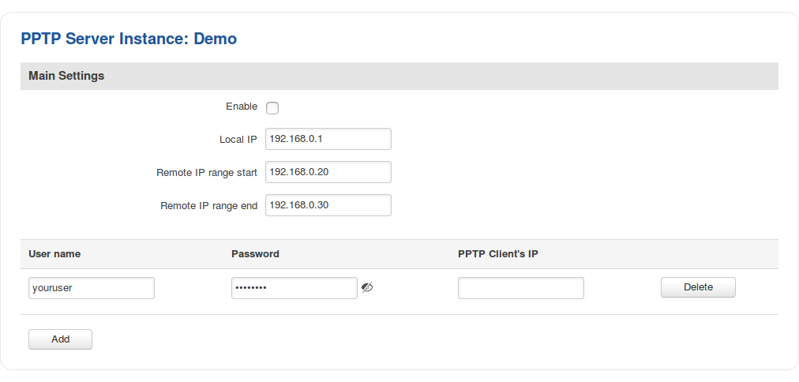Click the Main Settings section header

(x=66, y=77)
